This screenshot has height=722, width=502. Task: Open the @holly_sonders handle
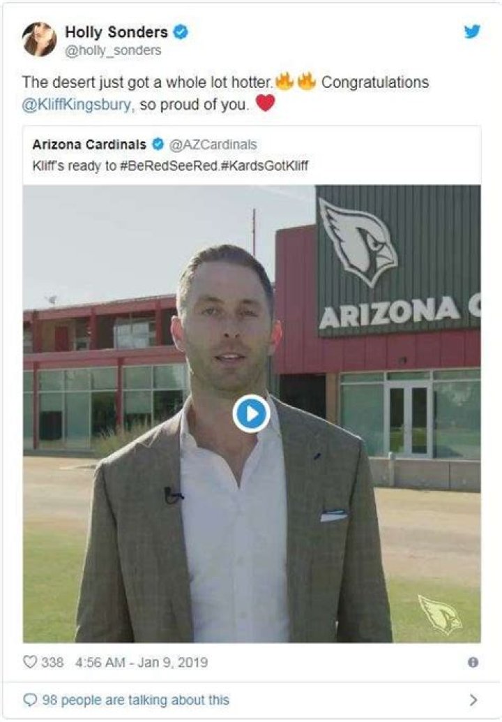coord(113,51)
